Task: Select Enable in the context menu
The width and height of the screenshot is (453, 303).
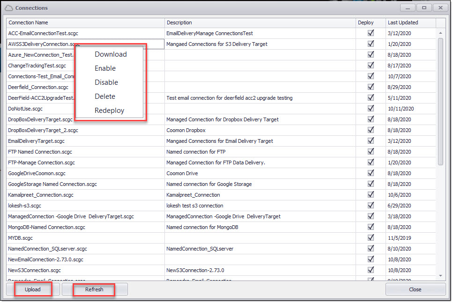Action: [105, 68]
